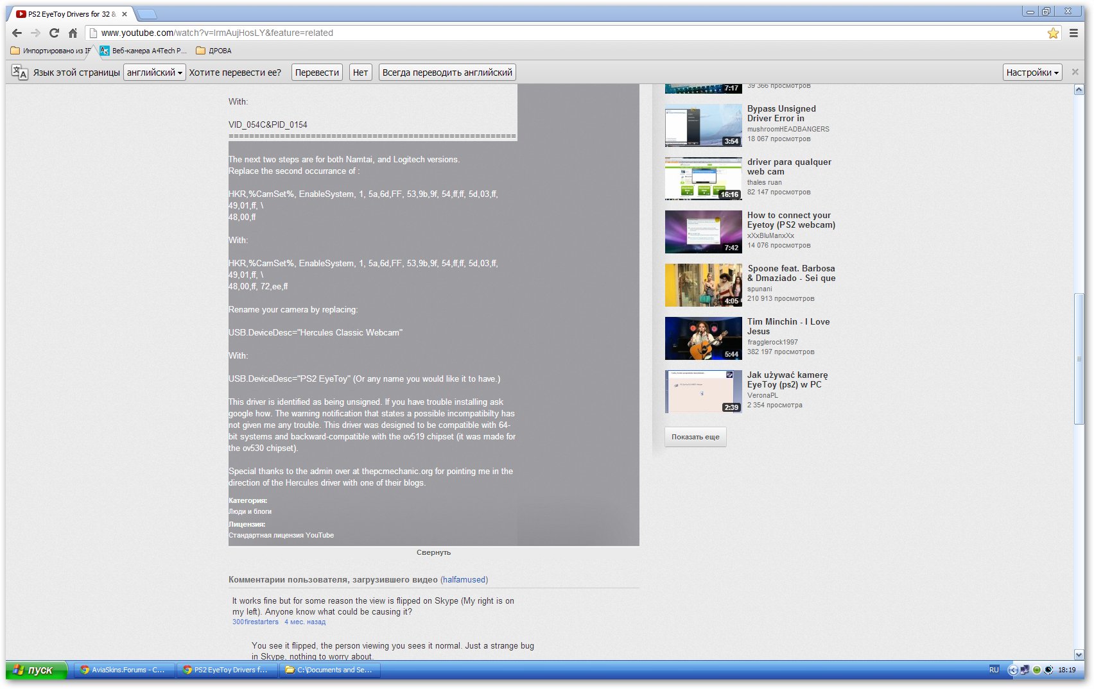
Task: Open the Jak używać kamerę EyeToy thumbnail
Action: pyautogui.click(x=703, y=392)
